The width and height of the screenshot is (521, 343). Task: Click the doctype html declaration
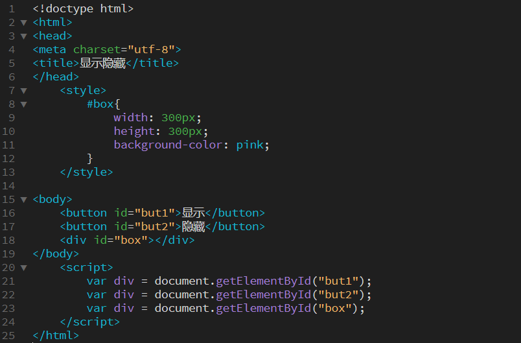83,9
